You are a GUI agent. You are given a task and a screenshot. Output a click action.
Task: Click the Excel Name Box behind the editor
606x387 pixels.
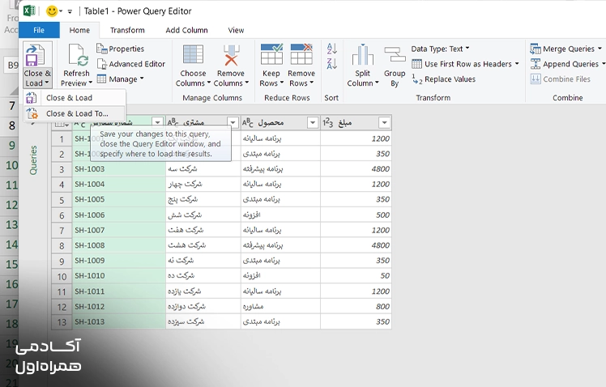tap(11, 65)
